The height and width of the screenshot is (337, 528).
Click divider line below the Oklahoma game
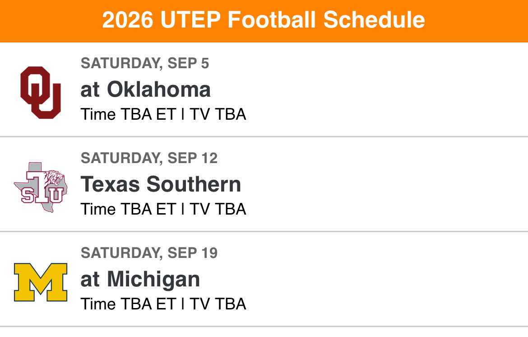point(264,136)
